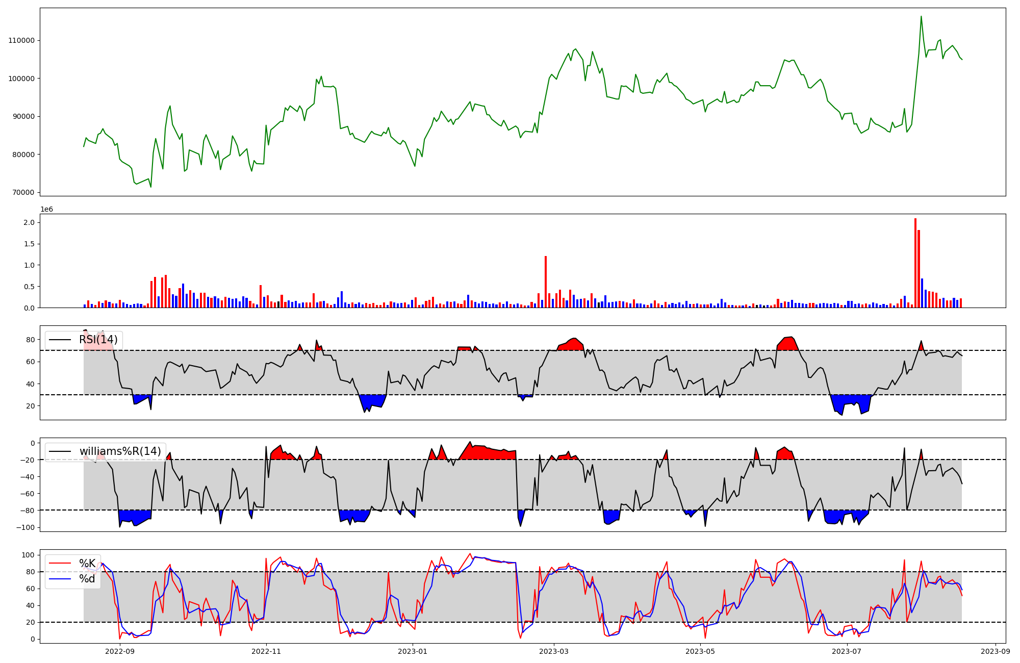Select the 2023-09 date tick label
The width and height of the screenshot is (1020, 663).
(x=996, y=651)
